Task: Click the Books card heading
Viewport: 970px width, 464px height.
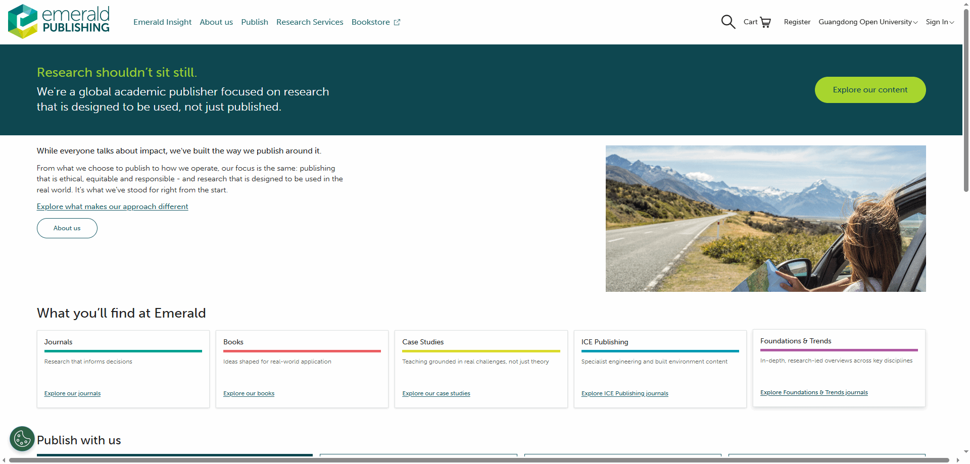Action: [x=233, y=342]
